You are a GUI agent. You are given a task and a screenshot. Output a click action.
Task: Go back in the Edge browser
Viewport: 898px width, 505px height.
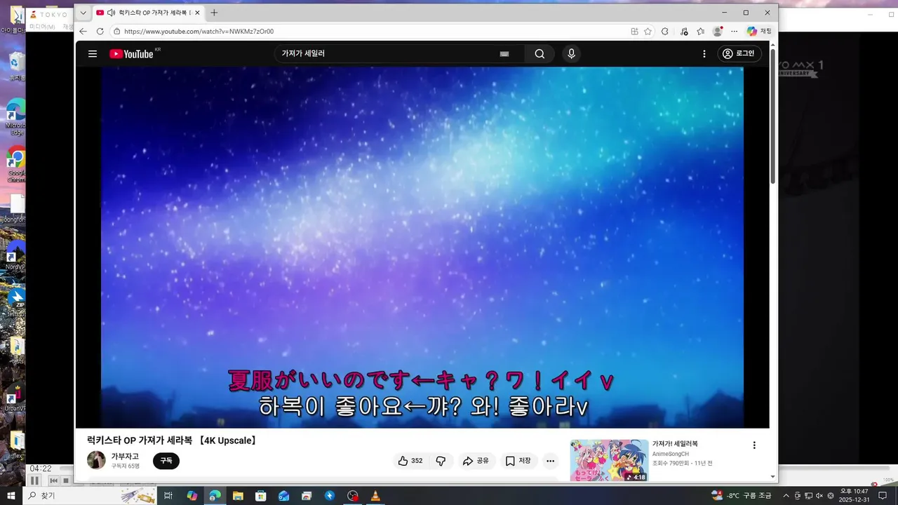(x=83, y=32)
